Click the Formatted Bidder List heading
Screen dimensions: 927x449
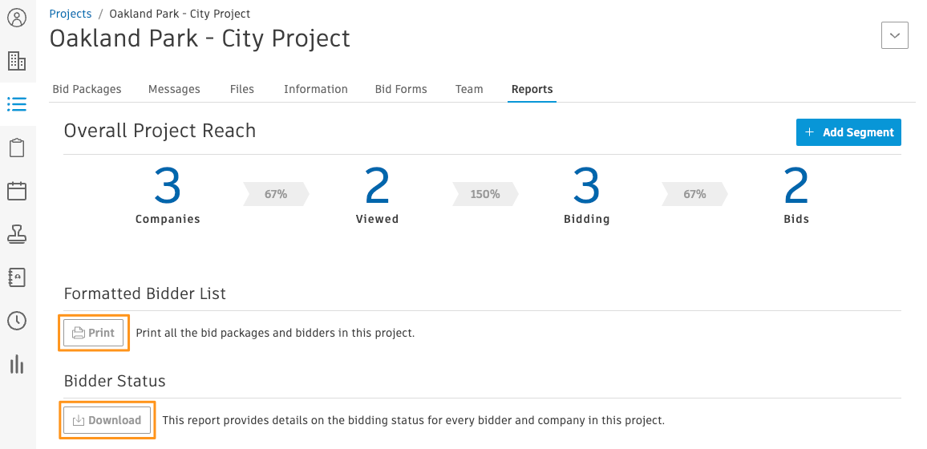click(145, 293)
